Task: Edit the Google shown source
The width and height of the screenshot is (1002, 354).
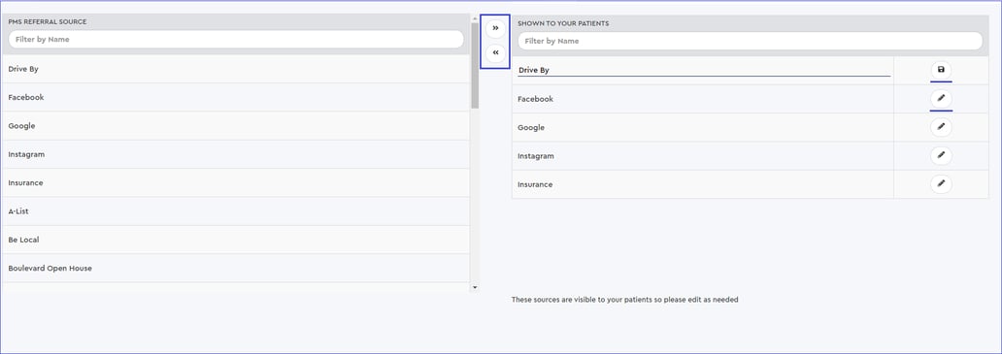Action: click(x=941, y=128)
